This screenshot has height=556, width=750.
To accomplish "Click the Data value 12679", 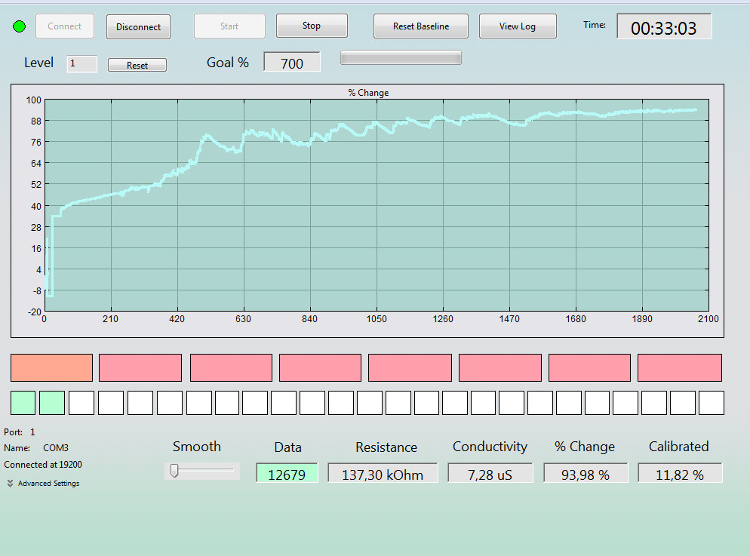I will [x=287, y=474].
